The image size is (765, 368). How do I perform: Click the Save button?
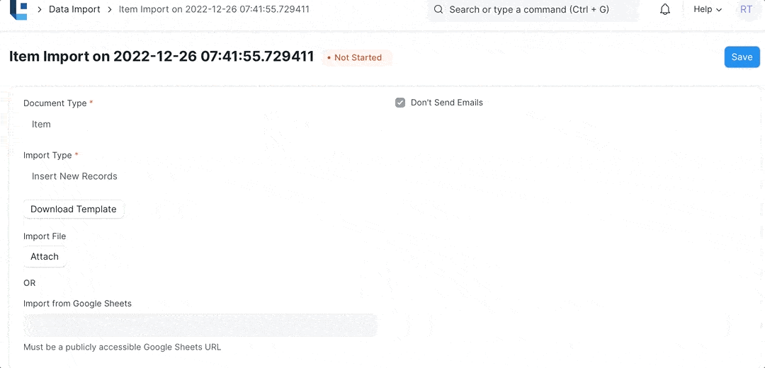[x=742, y=57]
